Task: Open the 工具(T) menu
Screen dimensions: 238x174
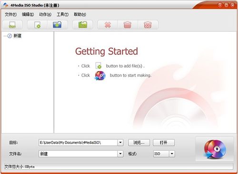Action: pyautogui.click(x=62, y=14)
